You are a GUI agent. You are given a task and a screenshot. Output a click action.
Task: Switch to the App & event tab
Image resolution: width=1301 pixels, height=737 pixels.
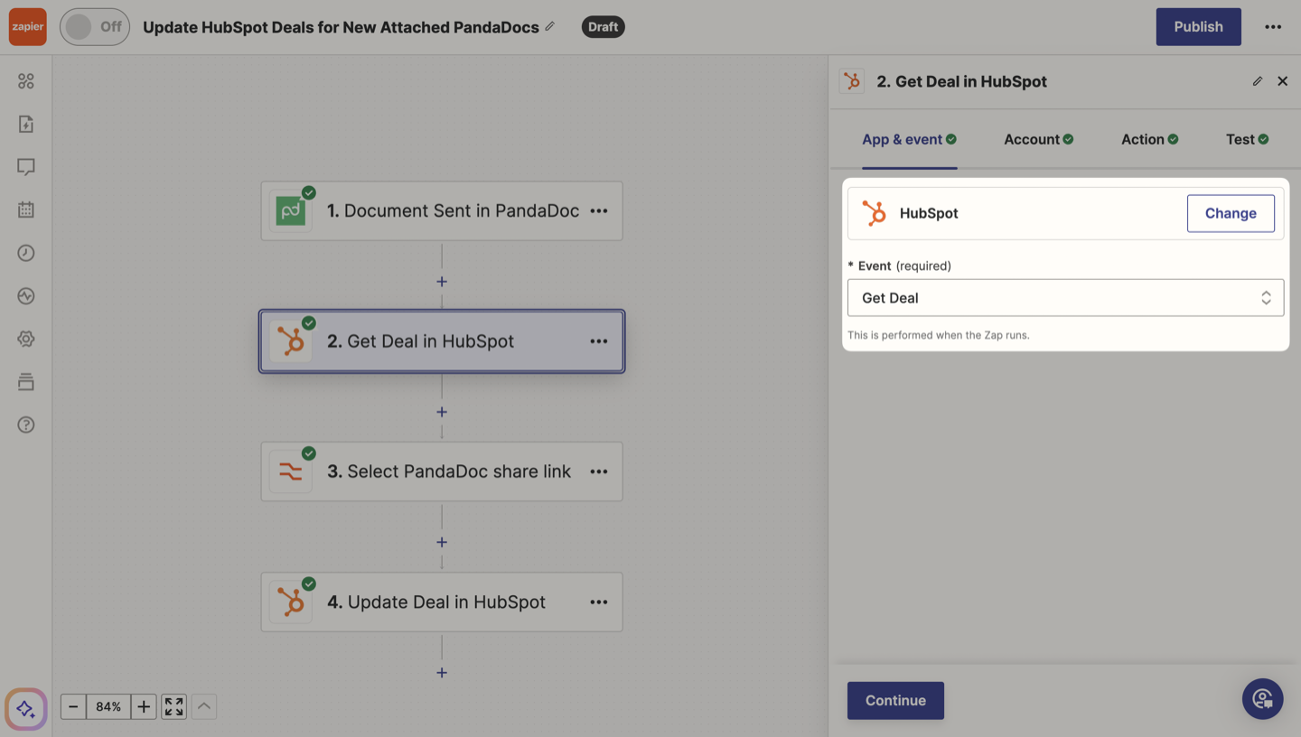tap(909, 139)
